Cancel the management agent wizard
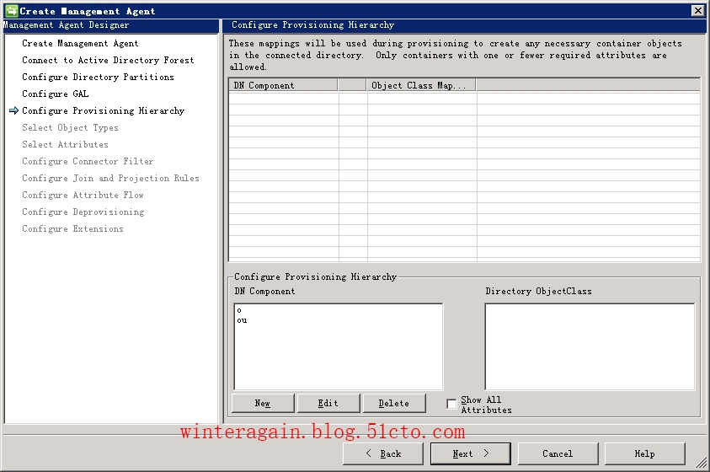The width and height of the screenshot is (710, 472). [558, 453]
